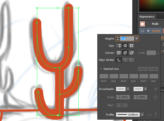Click the bottom-right bounding box handle
This screenshot has height=121, width=164.
78,115
